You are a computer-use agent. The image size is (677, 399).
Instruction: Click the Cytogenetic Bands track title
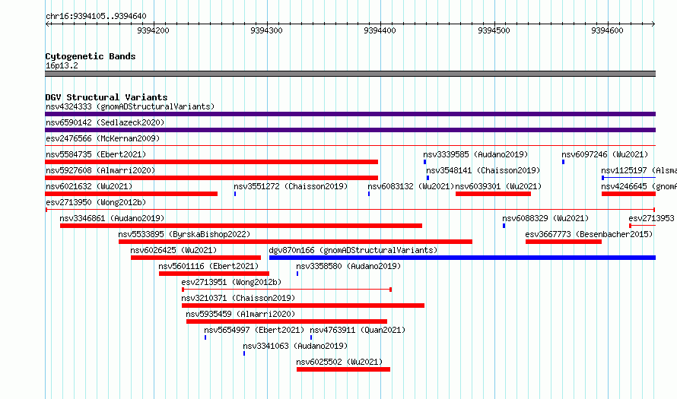(91, 56)
